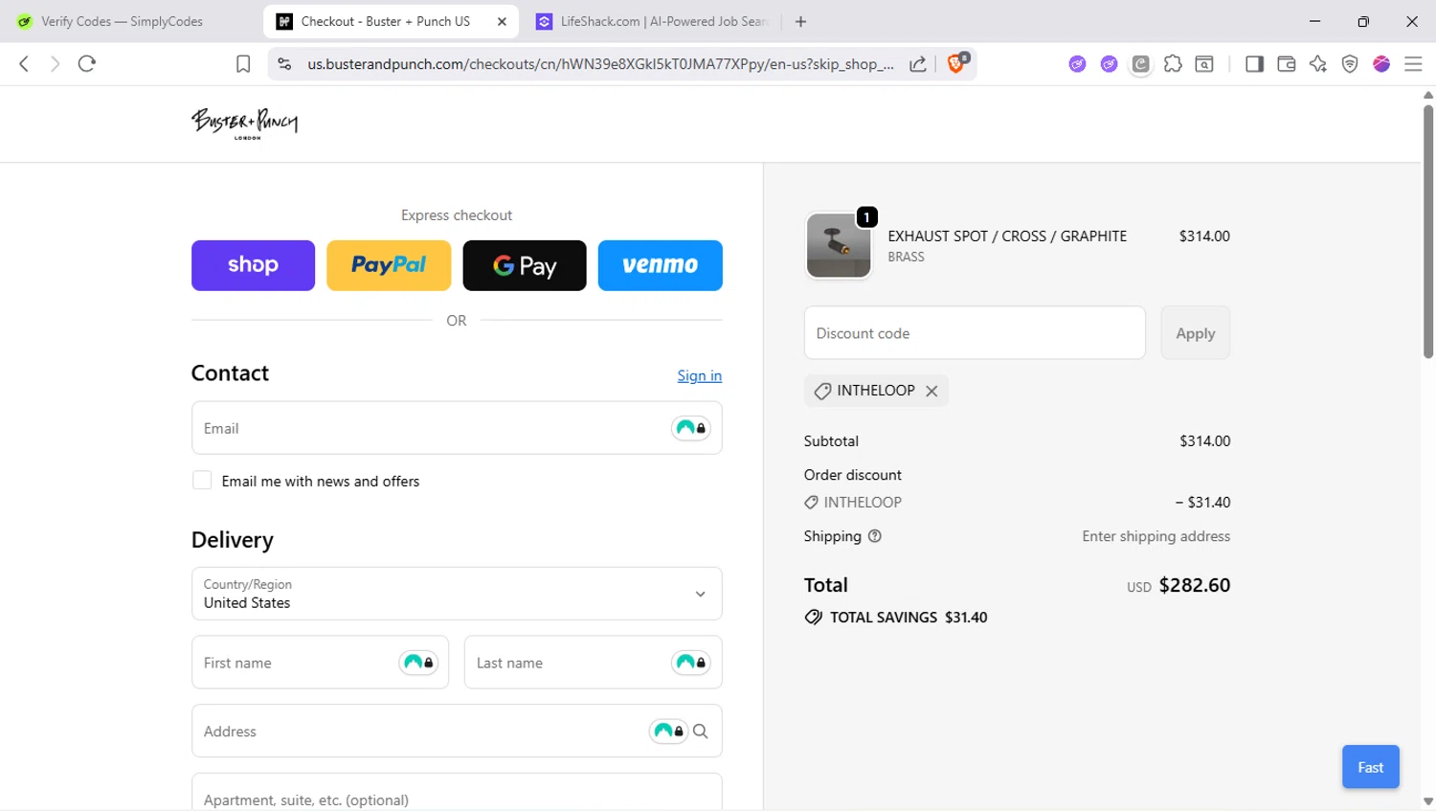Open a new browser tab

click(x=801, y=21)
